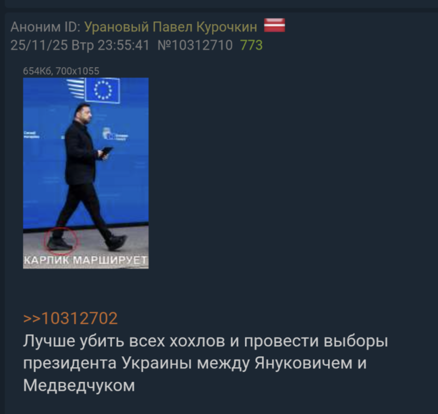Click the tablet held in the image
Viewport: 438px width, 414px height.
pos(107,151)
